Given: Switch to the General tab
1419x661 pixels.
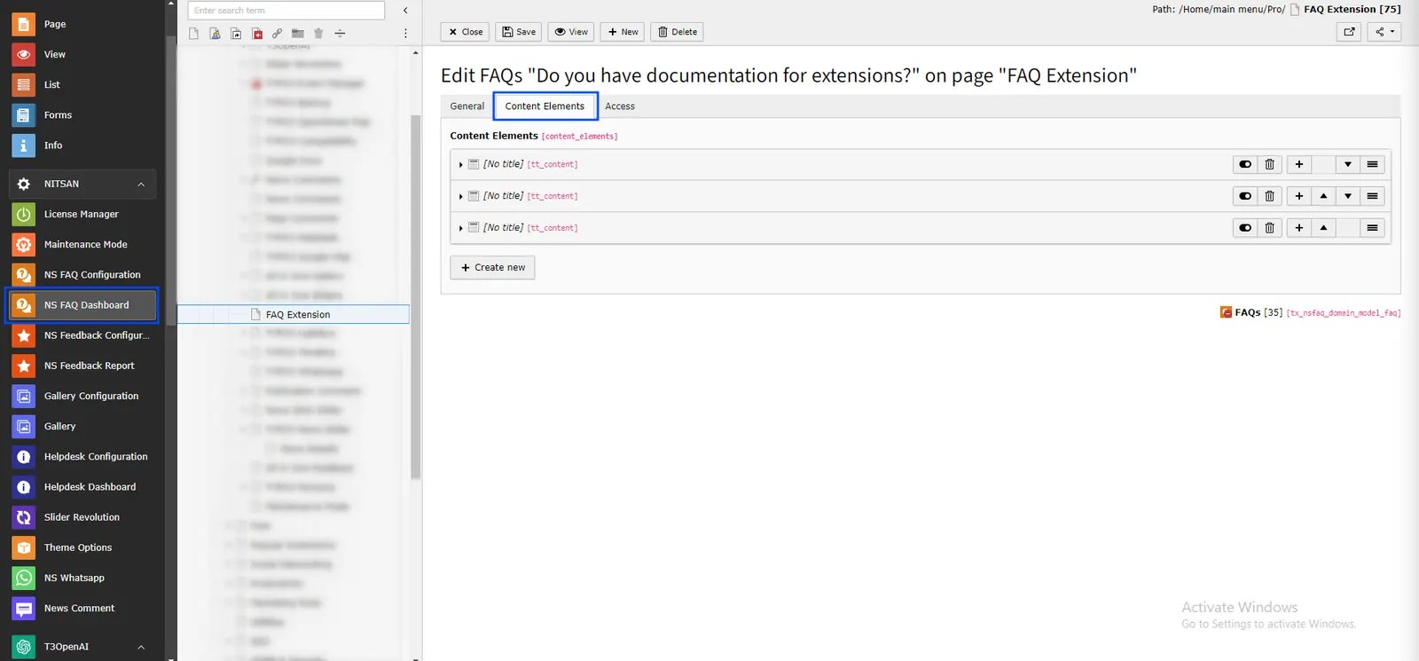Looking at the screenshot, I should (466, 106).
